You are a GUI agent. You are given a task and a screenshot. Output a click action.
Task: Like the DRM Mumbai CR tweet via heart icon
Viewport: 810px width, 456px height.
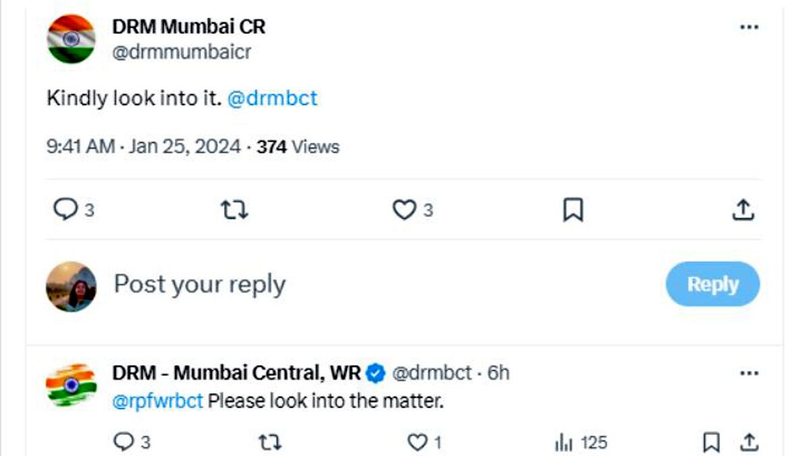pos(404,209)
